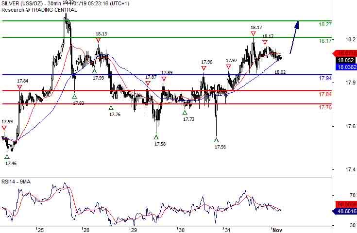
Task: Click the 17.59 price label at chart start
Action: coord(7,121)
